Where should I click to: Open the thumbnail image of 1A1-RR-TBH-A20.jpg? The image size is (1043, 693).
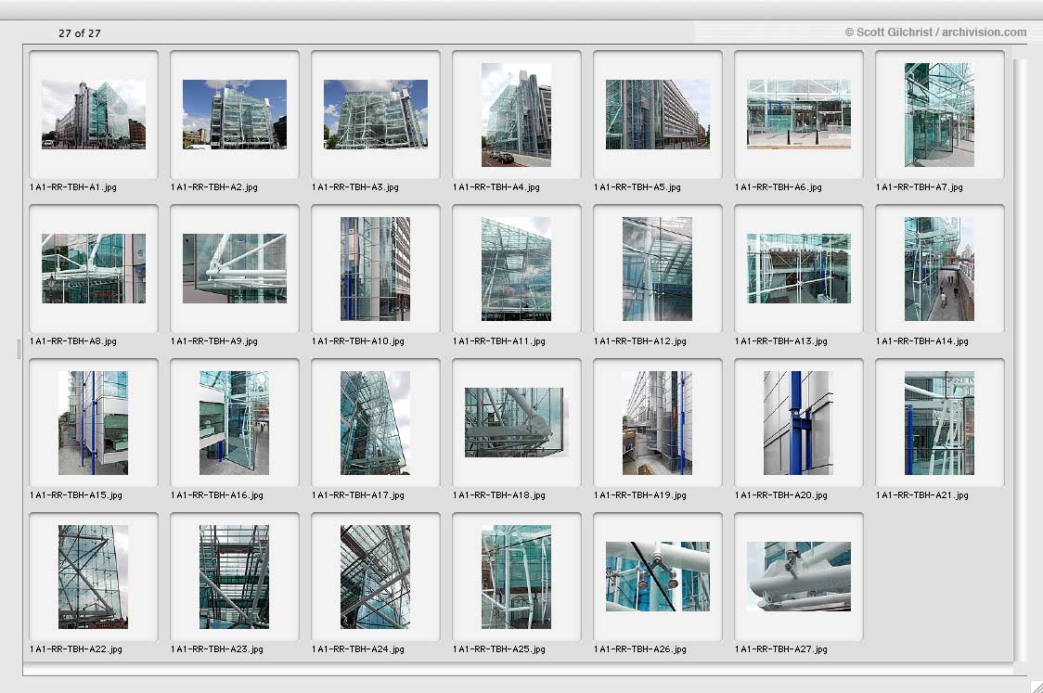pos(798,423)
